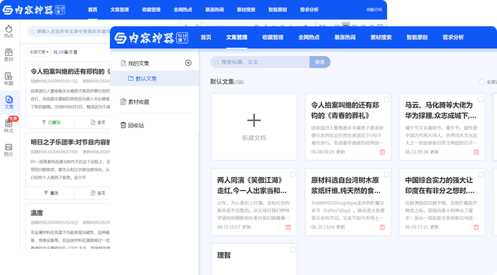Click the plus icon beside 我的文集

(x=188, y=63)
